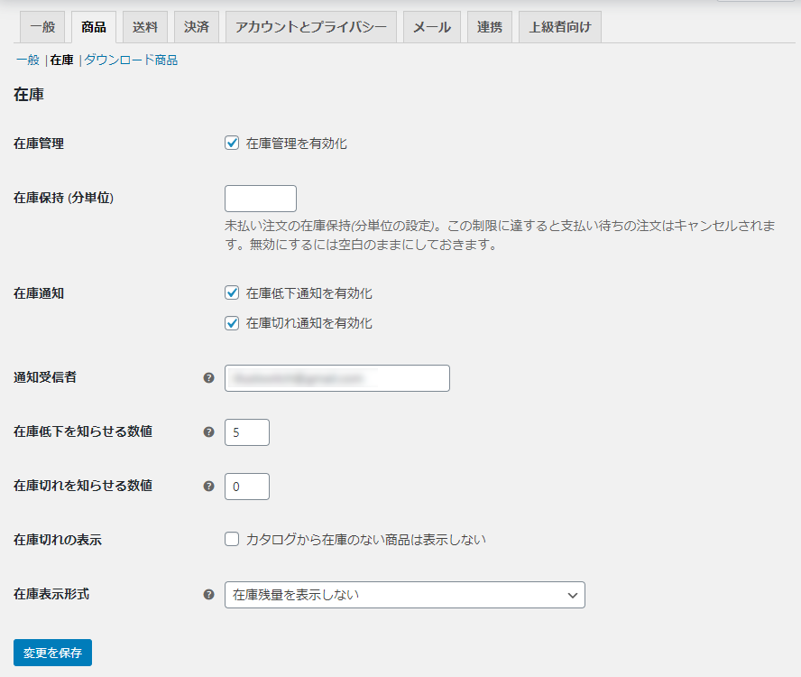View help tooltip for 在庫表示形式
This screenshot has width=801, height=677.
coord(208,595)
